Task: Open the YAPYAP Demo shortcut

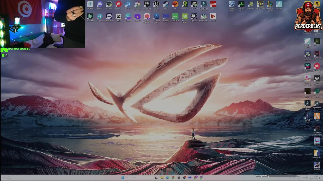Action: [x=307, y=118]
